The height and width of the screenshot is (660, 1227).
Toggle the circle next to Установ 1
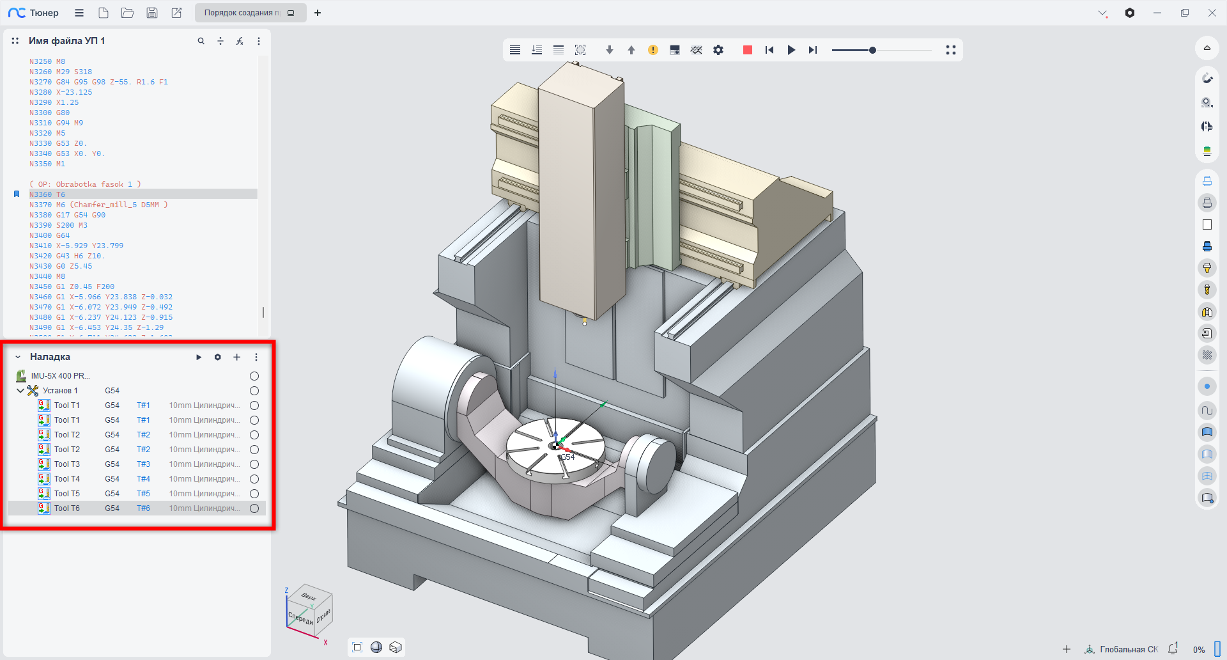(x=254, y=391)
